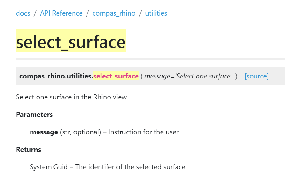The width and height of the screenshot is (285, 190).
Task: View the [source] code link
Action: point(257,76)
